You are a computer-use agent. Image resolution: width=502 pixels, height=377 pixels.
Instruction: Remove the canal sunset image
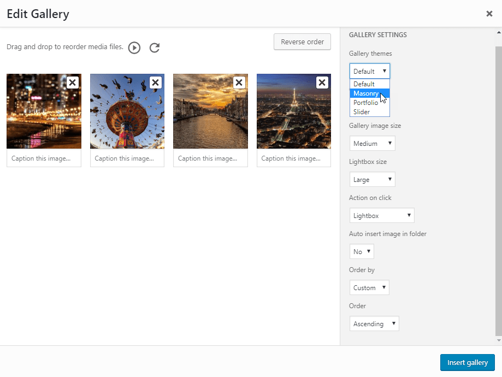(239, 83)
